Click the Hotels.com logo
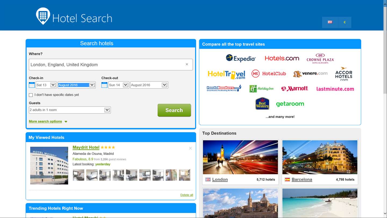387x218 pixels. pos(282,58)
